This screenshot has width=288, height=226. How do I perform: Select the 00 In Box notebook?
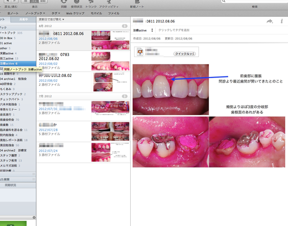tap(18, 38)
